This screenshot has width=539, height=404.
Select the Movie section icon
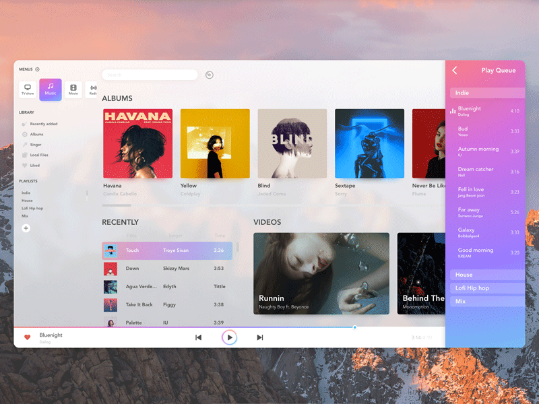[73, 90]
